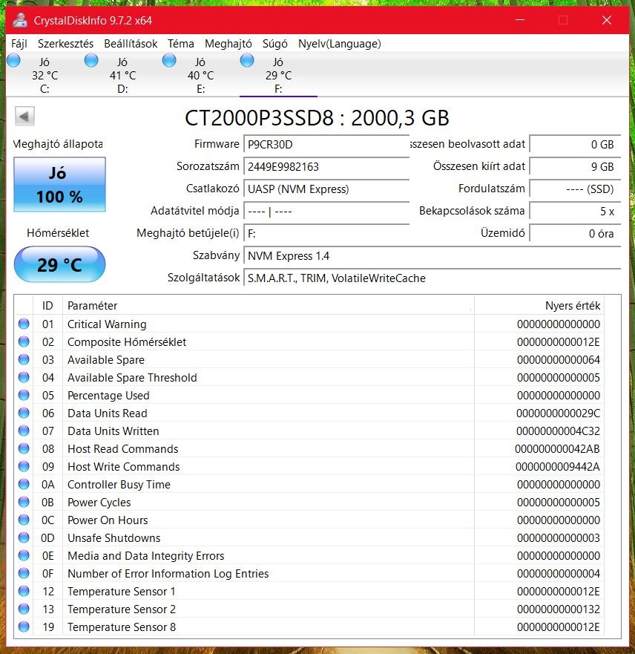The height and width of the screenshot is (654, 635).
Task: Open the Téma menu
Action: (181, 44)
